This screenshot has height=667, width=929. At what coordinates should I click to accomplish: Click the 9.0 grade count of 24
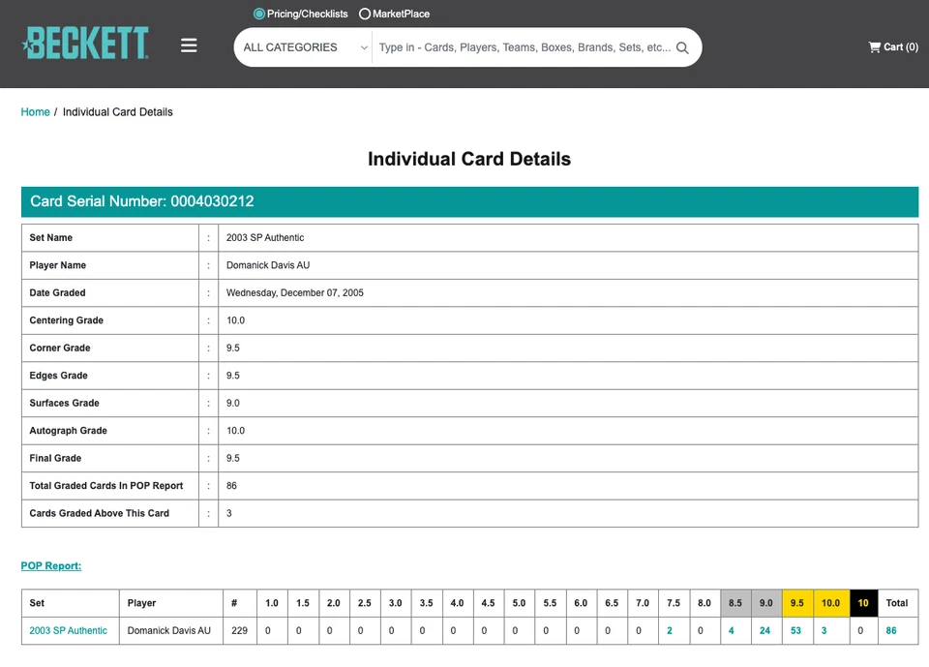coord(765,631)
